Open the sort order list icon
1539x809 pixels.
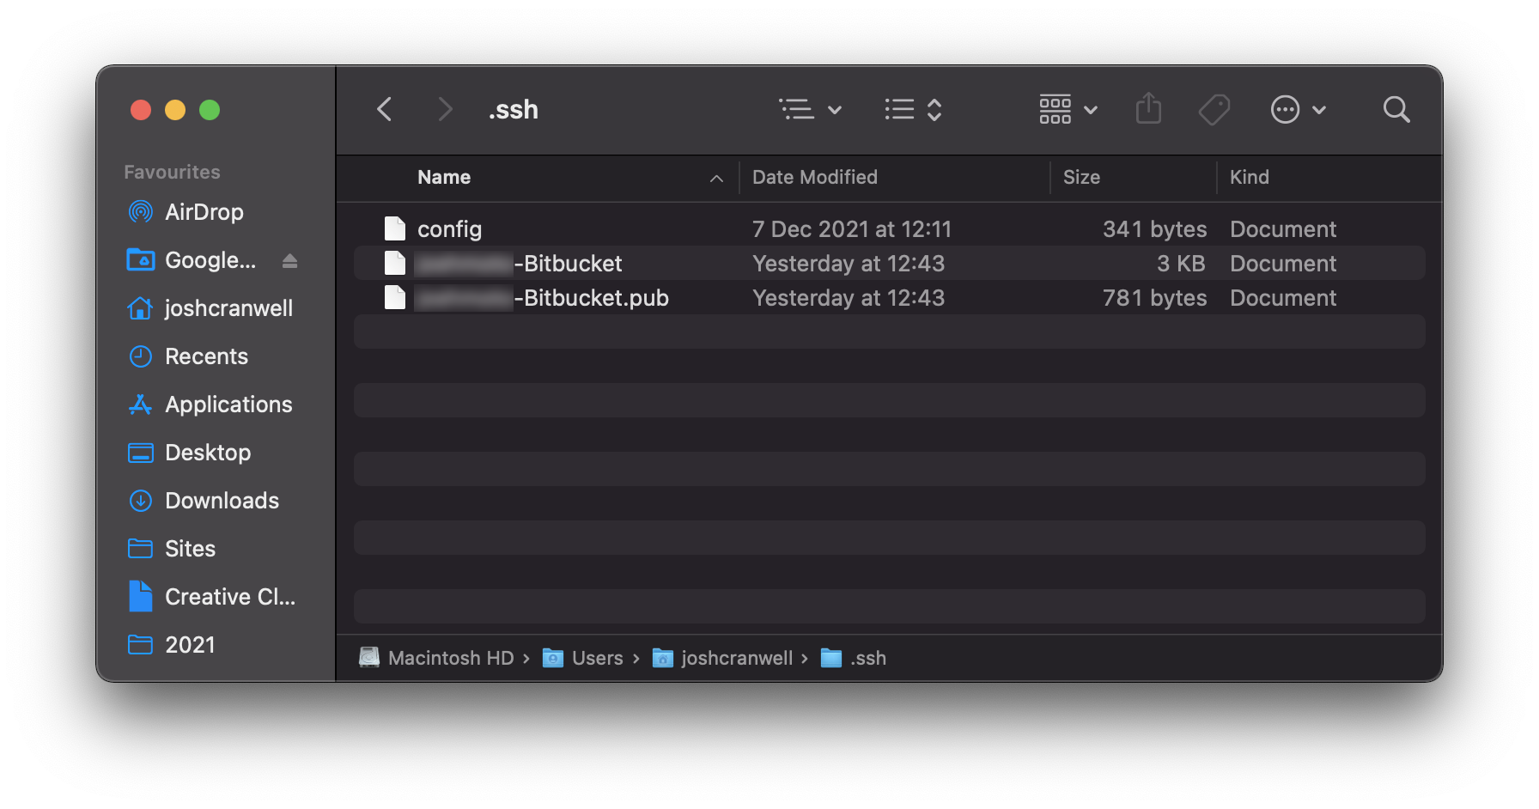[899, 109]
